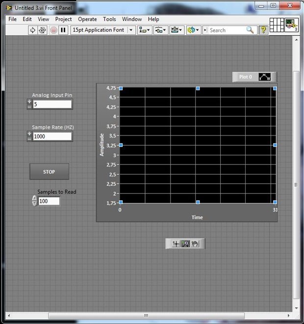Click the up arrow of the vertical scrollbar
Image resolution: width=304 pixels, height=324 pixels.
pos(296,40)
